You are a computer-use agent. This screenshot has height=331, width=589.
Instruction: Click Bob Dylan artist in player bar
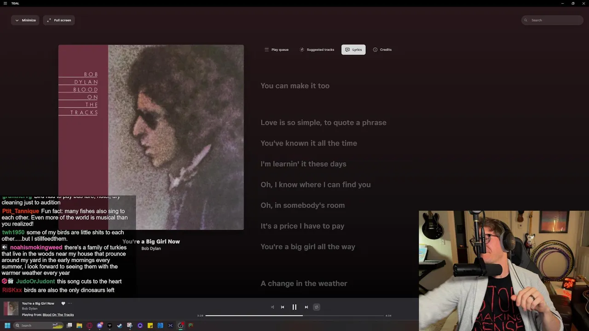[x=30, y=308]
